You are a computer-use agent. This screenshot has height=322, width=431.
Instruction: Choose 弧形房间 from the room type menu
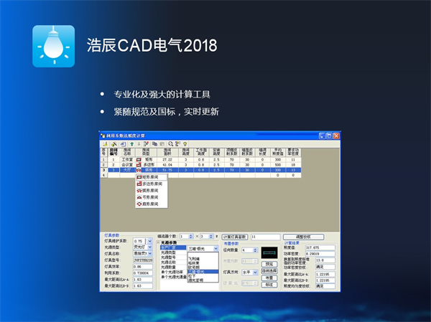(x=152, y=191)
